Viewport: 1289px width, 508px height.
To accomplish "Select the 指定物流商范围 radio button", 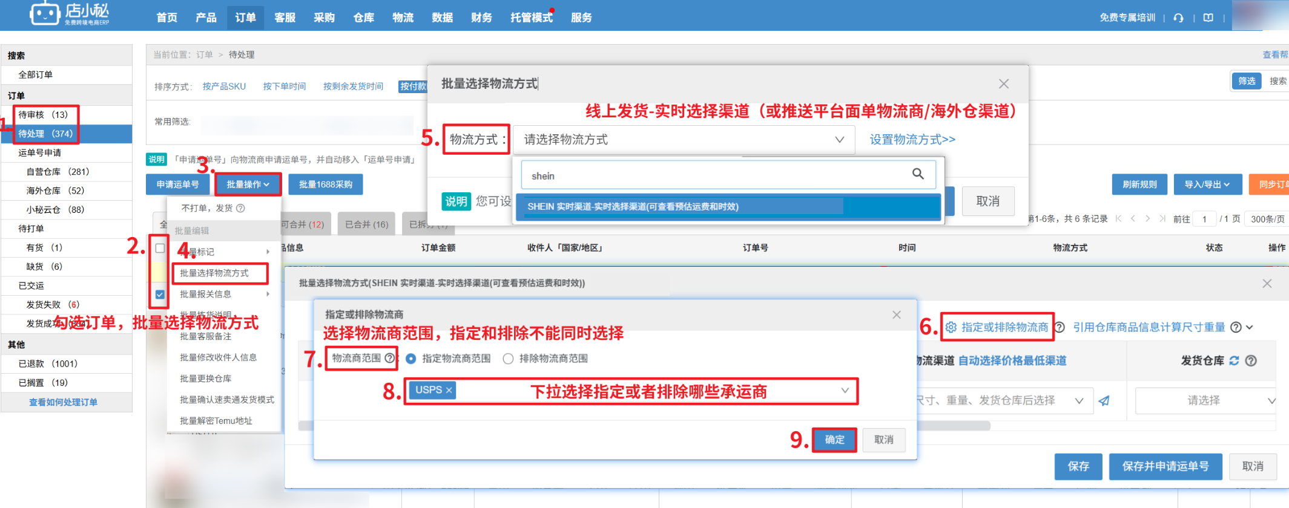I will [x=411, y=359].
